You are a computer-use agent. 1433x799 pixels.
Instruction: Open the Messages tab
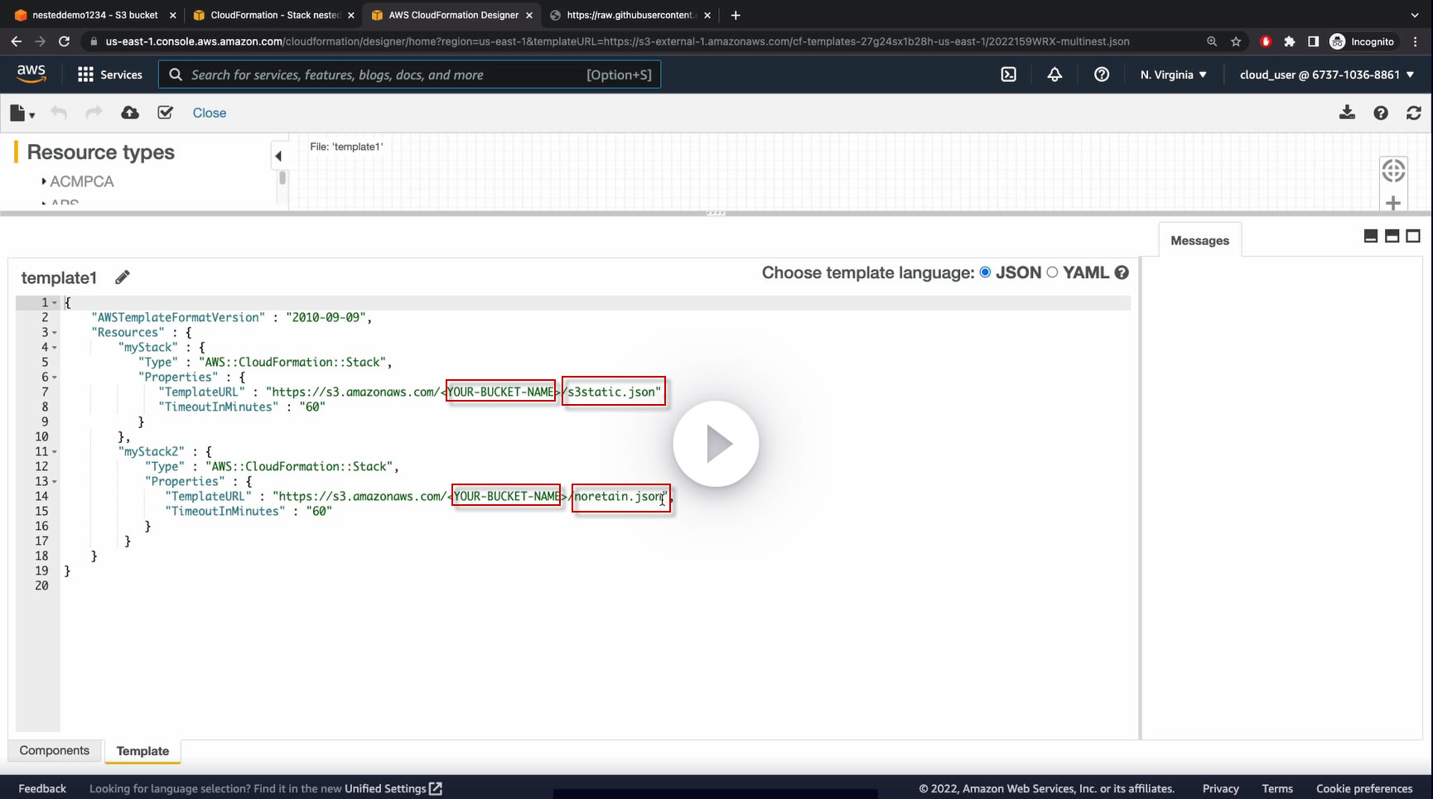[1200, 240]
